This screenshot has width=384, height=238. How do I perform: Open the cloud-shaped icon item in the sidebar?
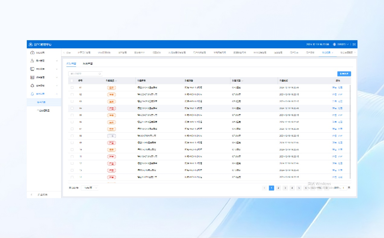32,85
